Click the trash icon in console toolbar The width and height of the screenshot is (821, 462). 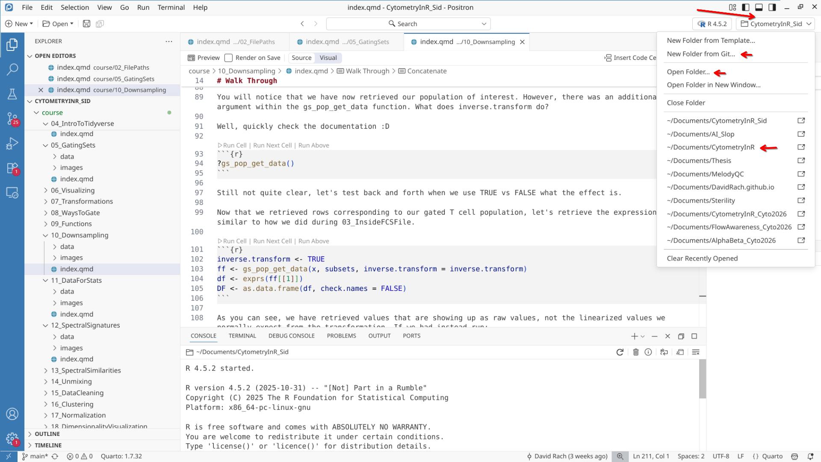636,352
